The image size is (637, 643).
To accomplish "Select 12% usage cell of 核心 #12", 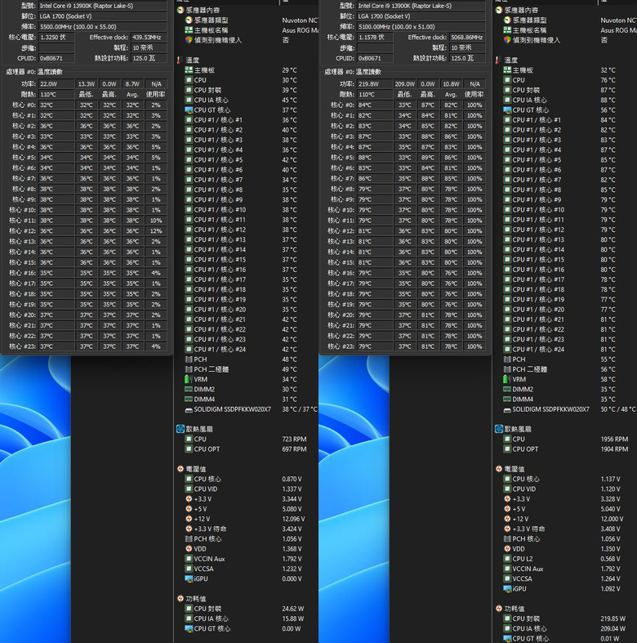I will (156, 231).
